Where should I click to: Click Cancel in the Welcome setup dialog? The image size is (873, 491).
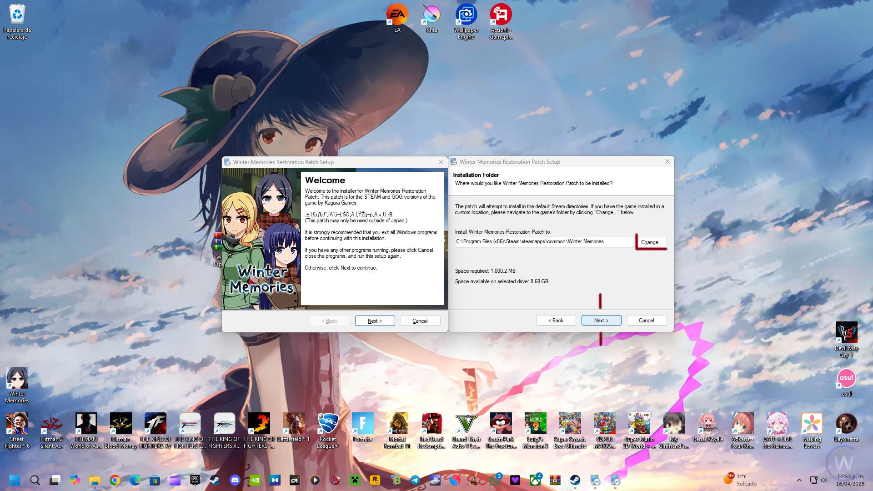point(420,321)
